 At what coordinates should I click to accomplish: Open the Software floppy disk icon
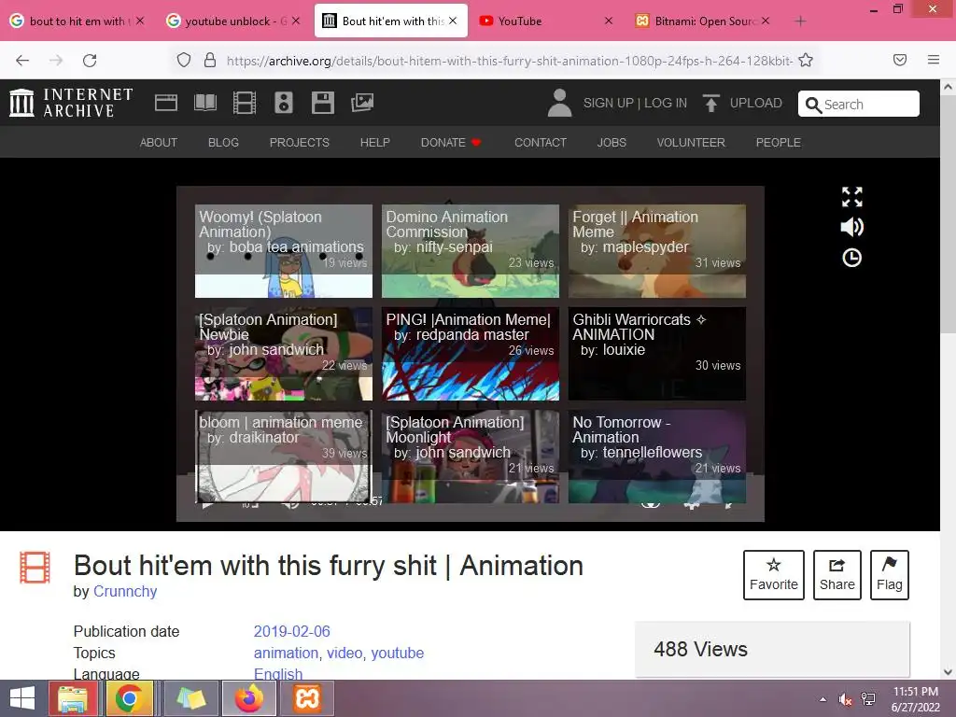322,103
